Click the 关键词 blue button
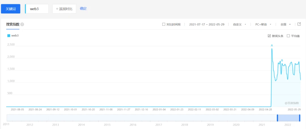The height and width of the screenshot is (129, 306). [x=10, y=9]
